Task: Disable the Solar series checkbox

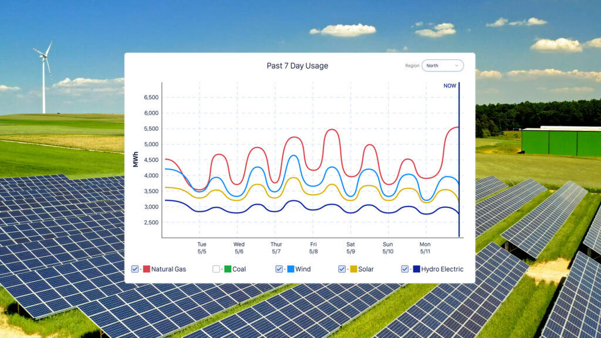Action: click(342, 269)
